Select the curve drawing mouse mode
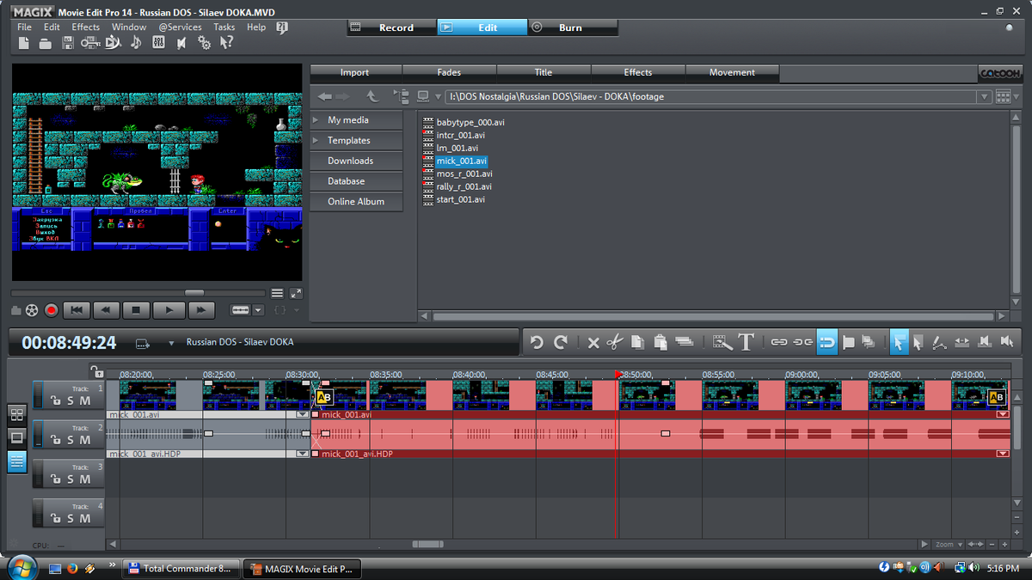 point(940,342)
